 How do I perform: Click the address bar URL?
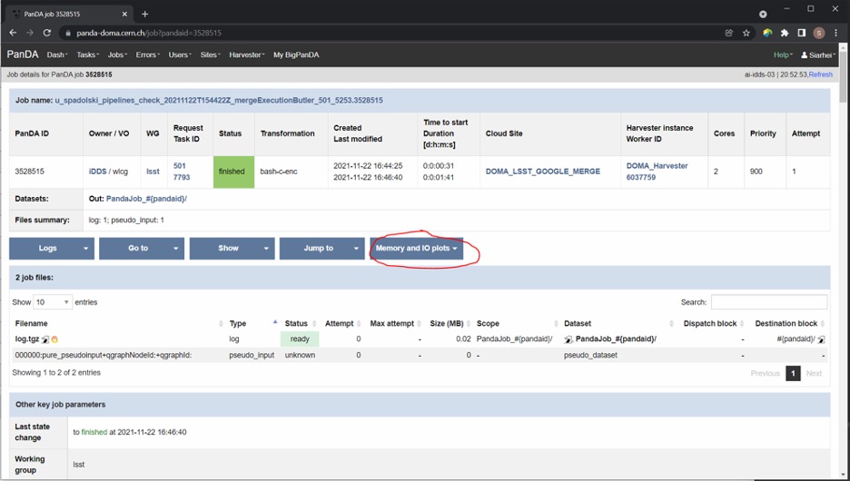click(149, 33)
